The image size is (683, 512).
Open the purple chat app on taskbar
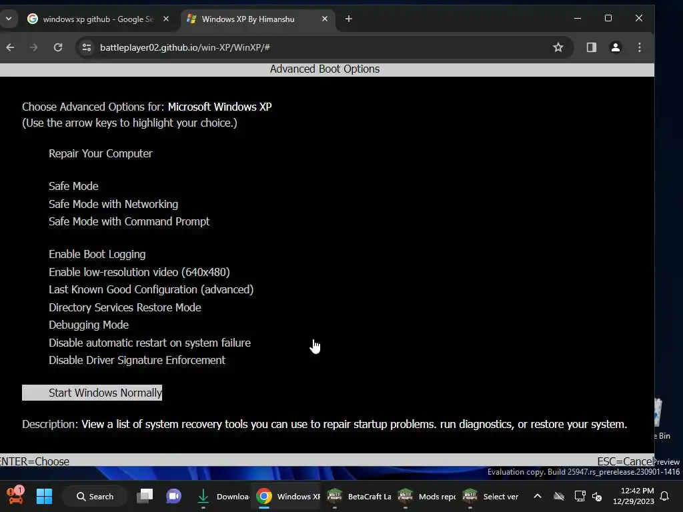coord(173,496)
